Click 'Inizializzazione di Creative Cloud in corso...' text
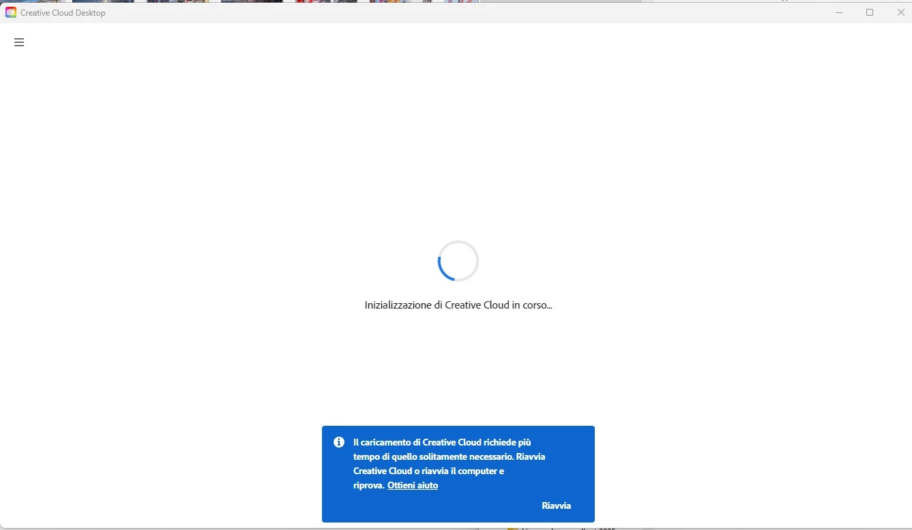This screenshot has width=912, height=530. pos(458,305)
